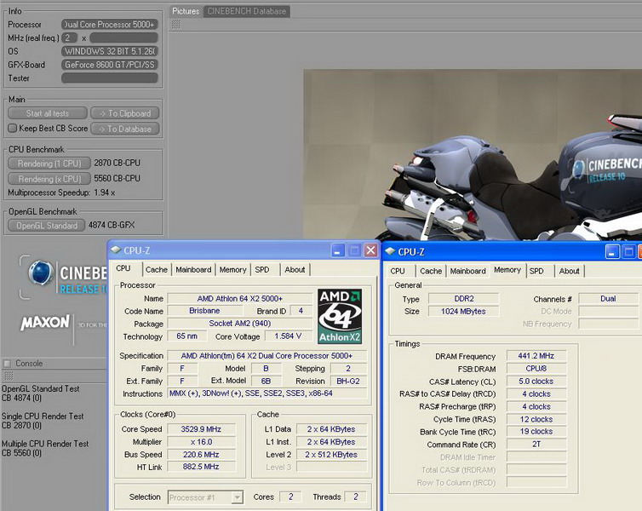Open Memory tab in left CPU-Z window
642x511 pixels.
pyautogui.click(x=232, y=269)
